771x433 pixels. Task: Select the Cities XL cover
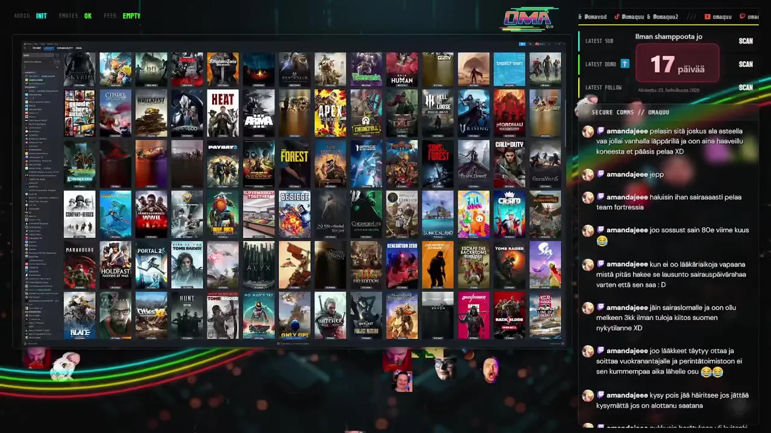coord(151,315)
